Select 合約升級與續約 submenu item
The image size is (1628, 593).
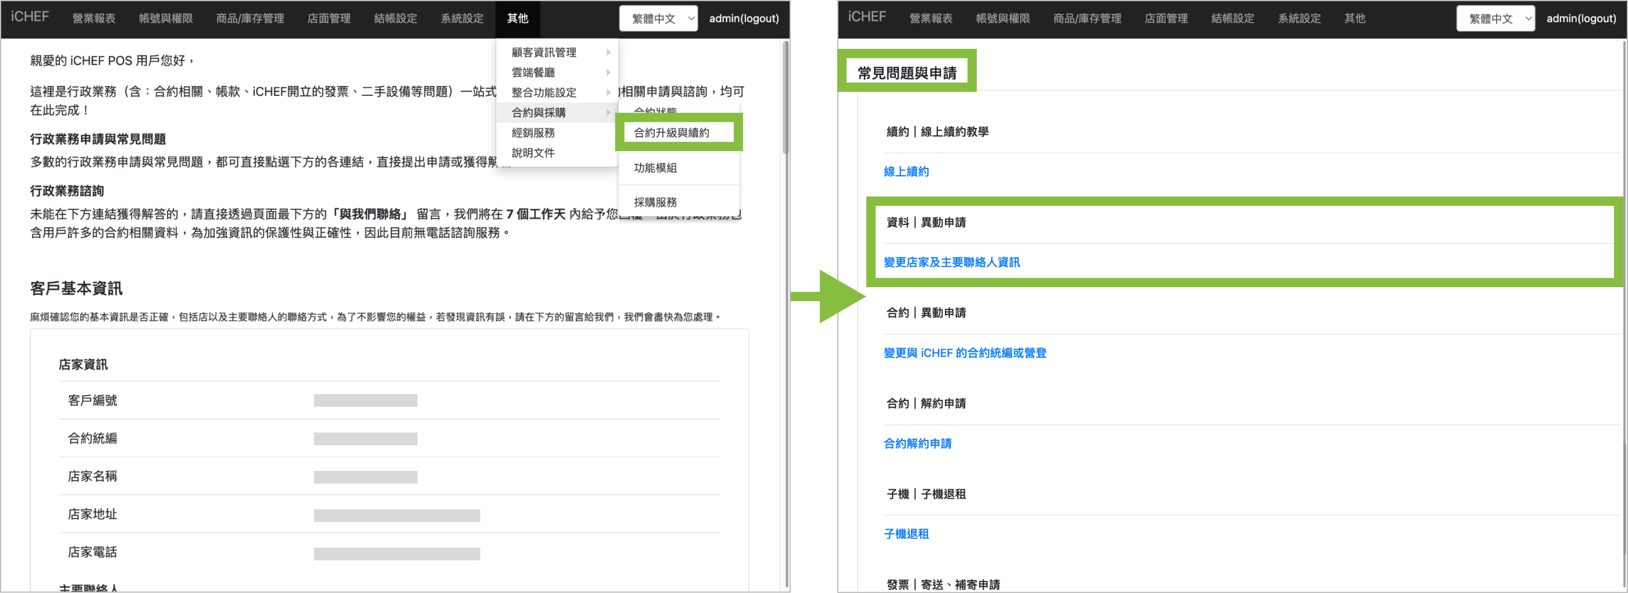pyautogui.click(x=671, y=133)
